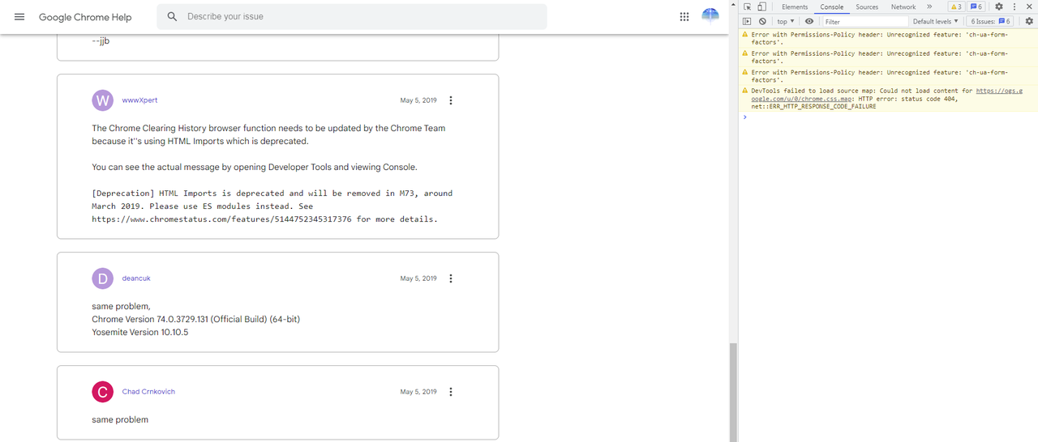Switch to the Sources tab
The image size is (1038, 442).
pyautogui.click(x=867, y=6)
